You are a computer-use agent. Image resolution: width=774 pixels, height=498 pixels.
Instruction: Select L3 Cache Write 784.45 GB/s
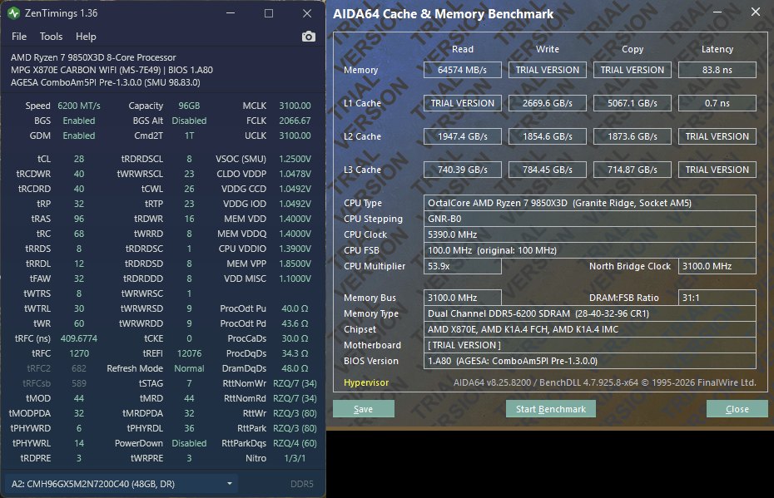click(x=548, y=170)
